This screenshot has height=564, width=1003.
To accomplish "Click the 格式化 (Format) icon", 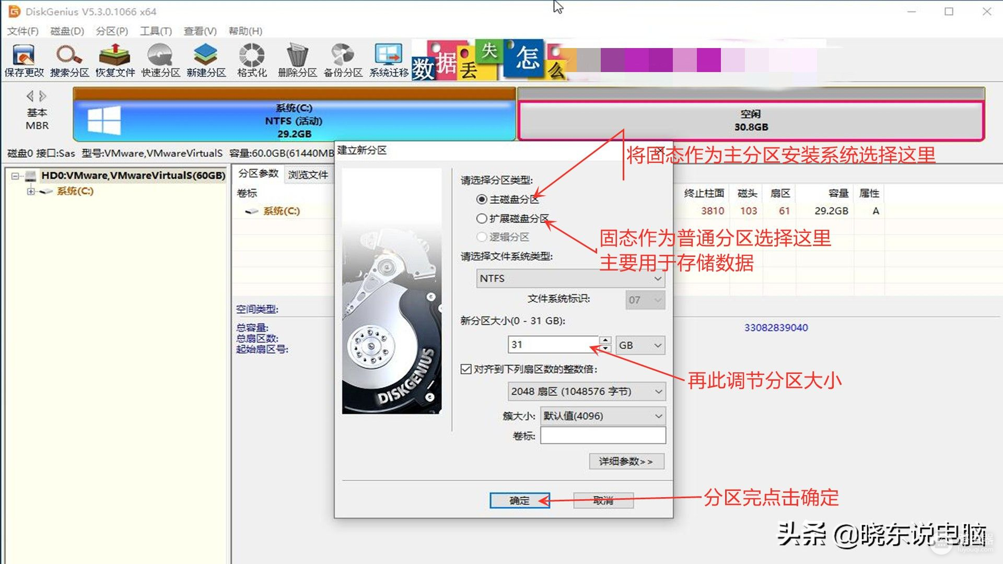I will tap(251, 58).
